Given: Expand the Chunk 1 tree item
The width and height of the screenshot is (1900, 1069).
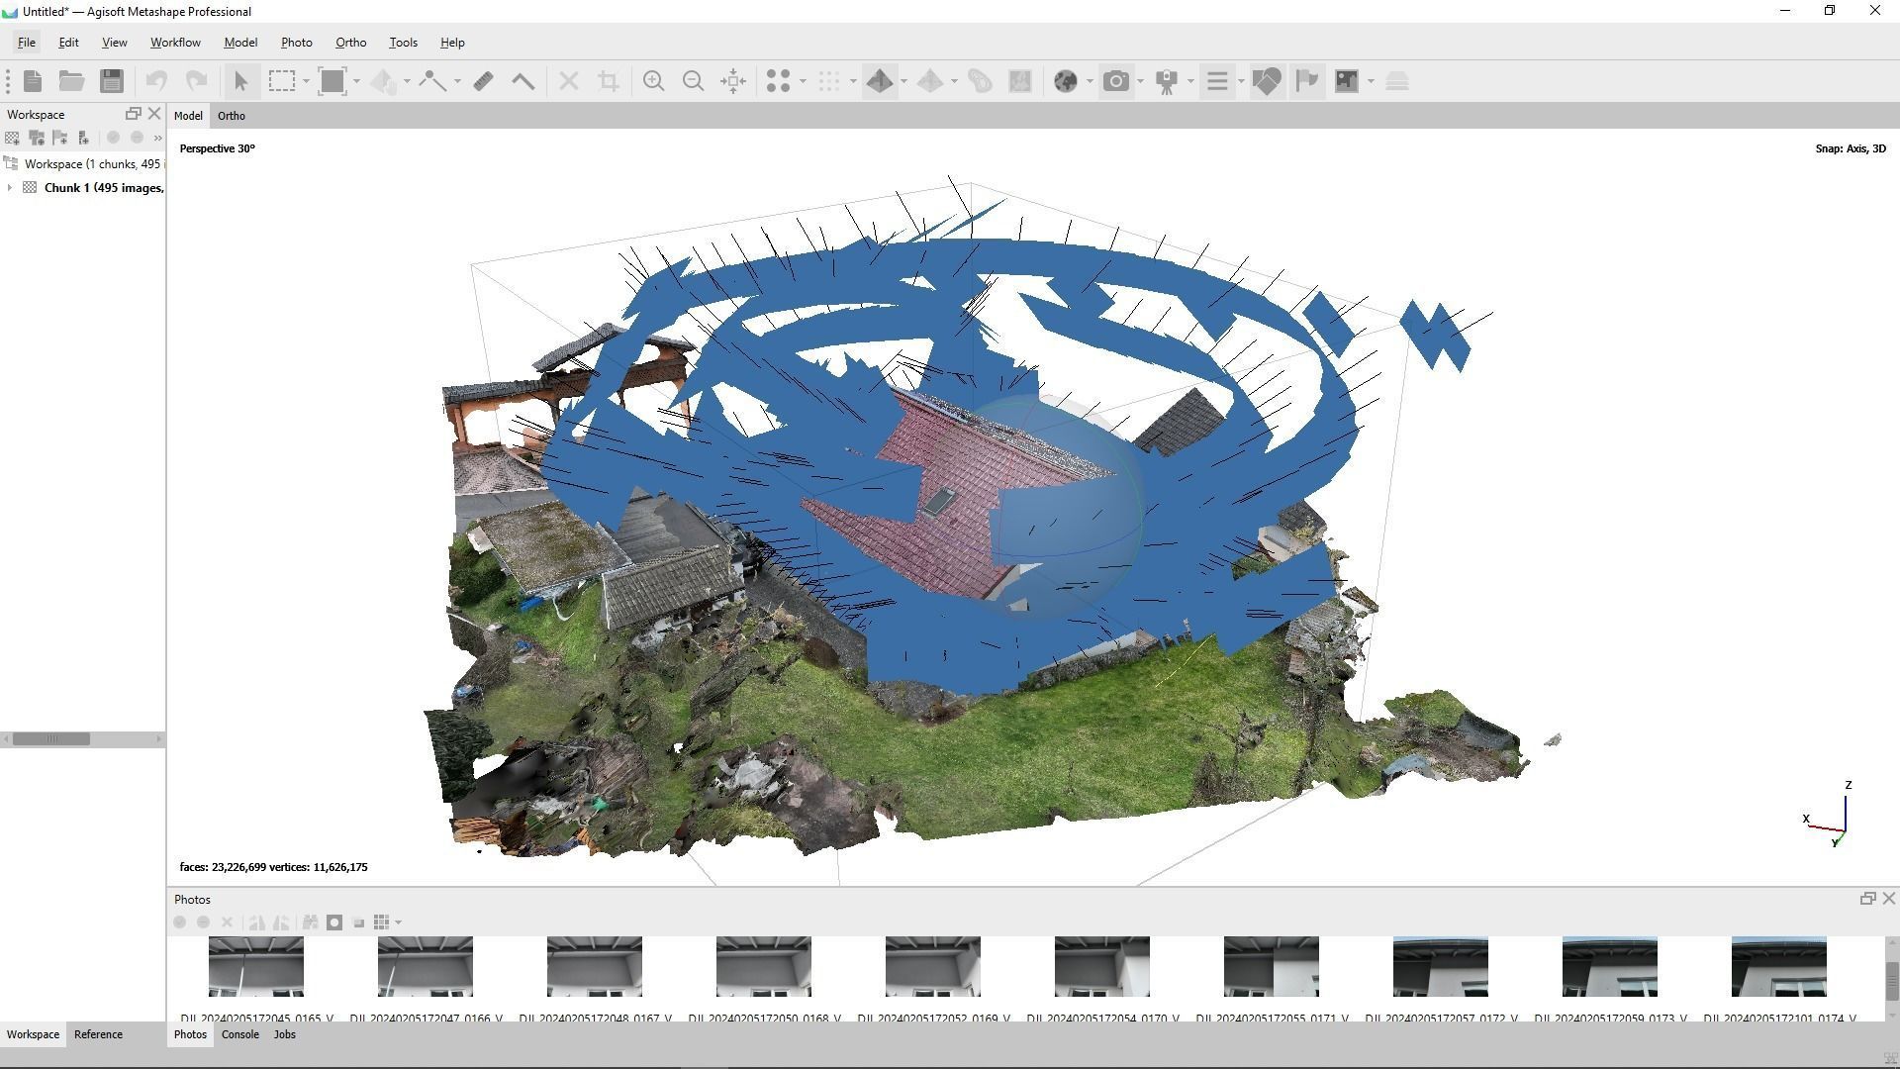Looking at the screenshot, I should click(x=10, y=188).
